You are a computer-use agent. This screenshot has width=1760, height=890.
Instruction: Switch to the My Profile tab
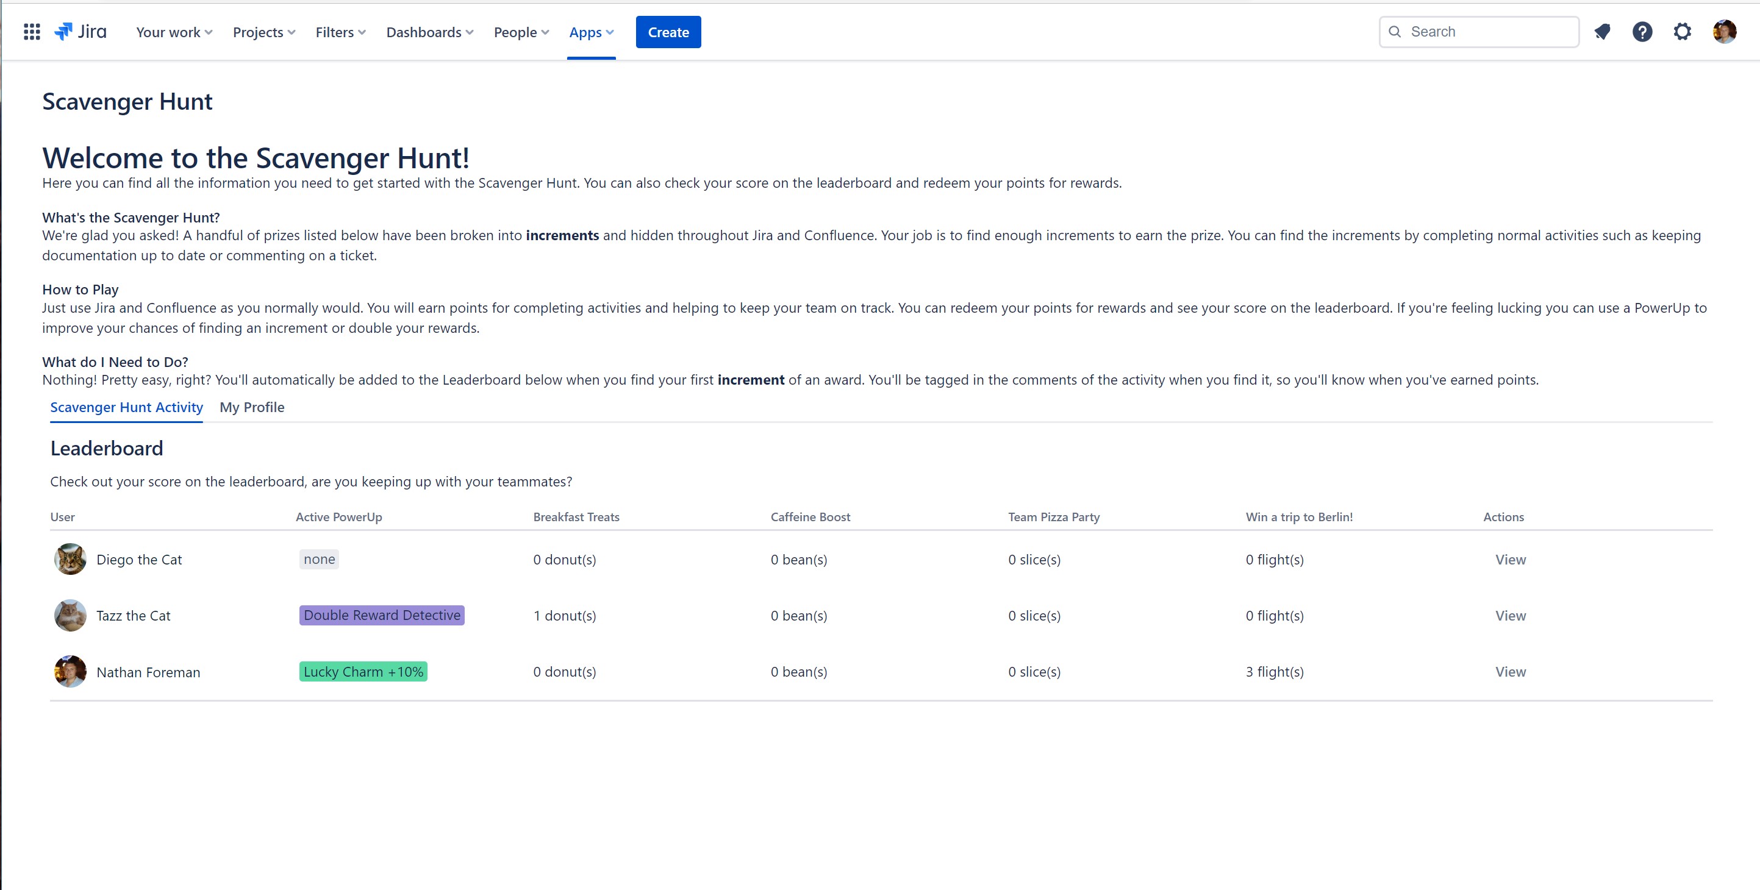click(x=251, y=407)
